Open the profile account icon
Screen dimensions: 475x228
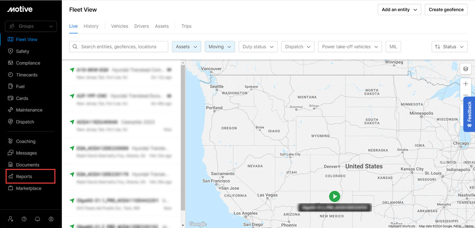[51, 219]
